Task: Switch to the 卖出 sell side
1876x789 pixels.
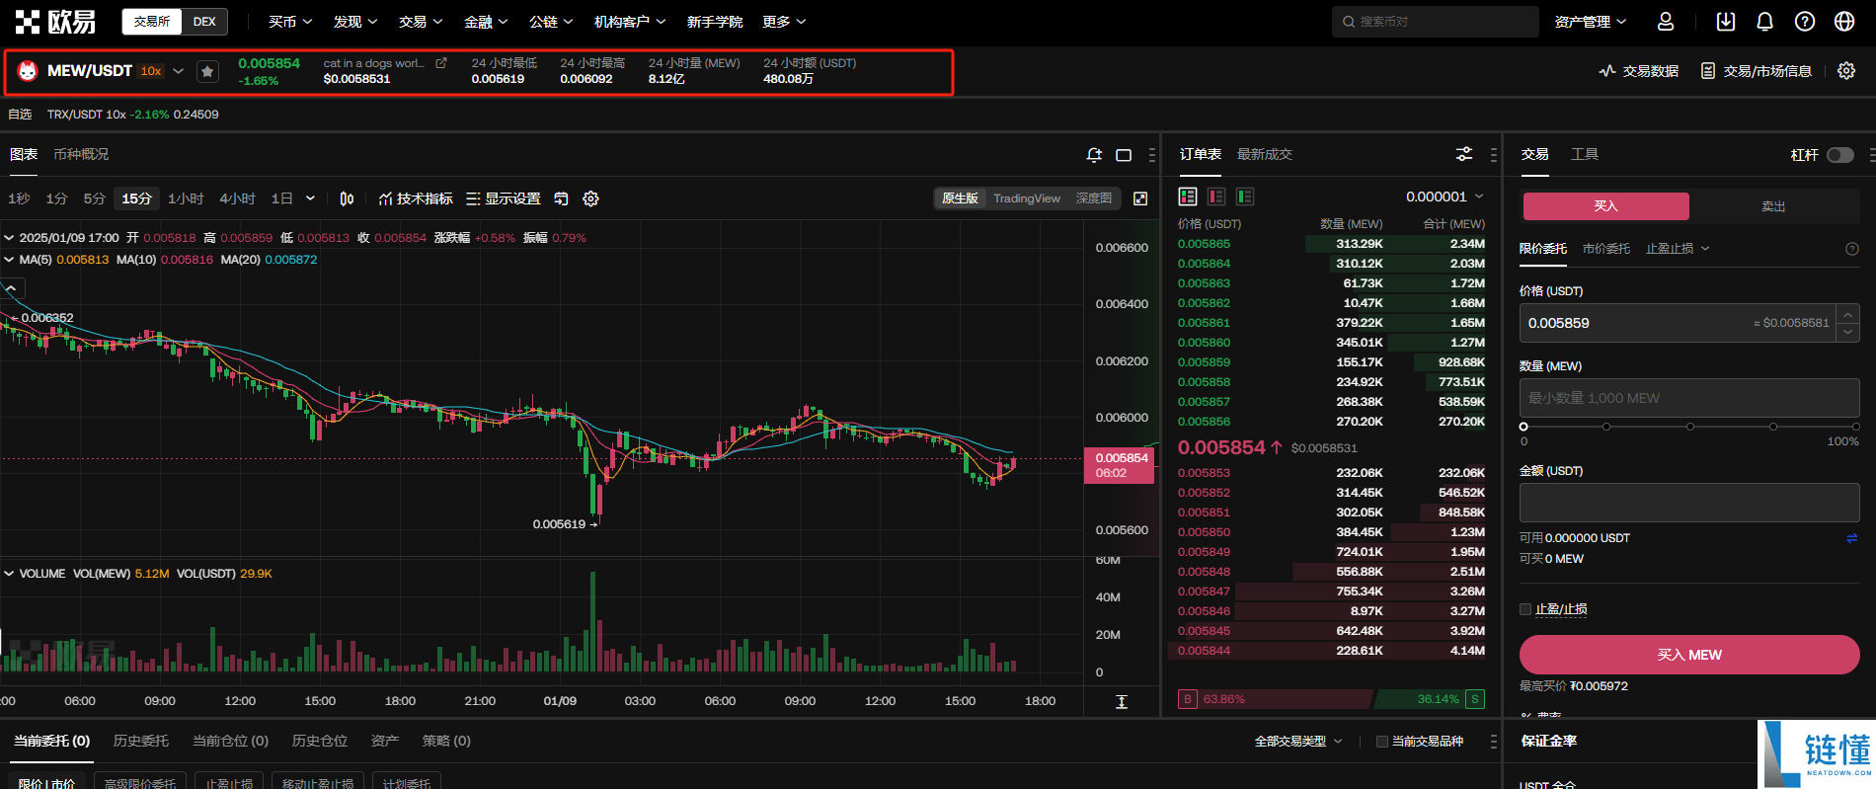Action: (1773, 206)
